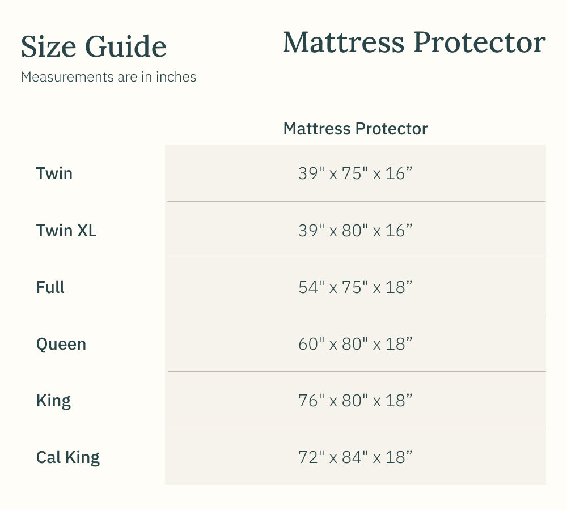567x510 pixels.
Task: Select the Cal King row label
Action: click(x=68, y=457)
